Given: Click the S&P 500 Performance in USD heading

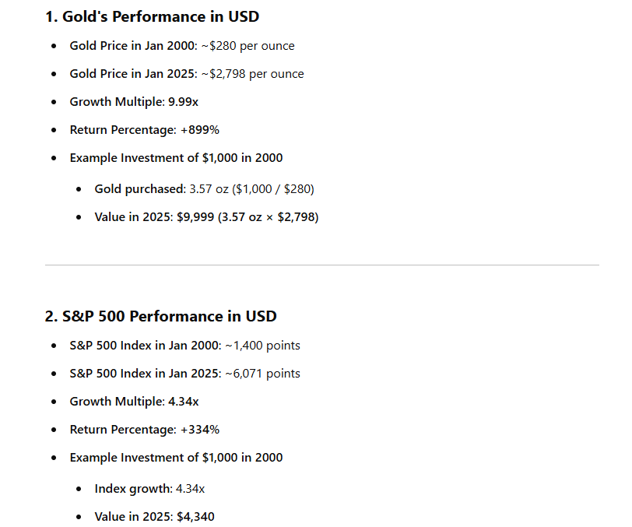Looking at the screenshot, I should [x=161, y=316].
